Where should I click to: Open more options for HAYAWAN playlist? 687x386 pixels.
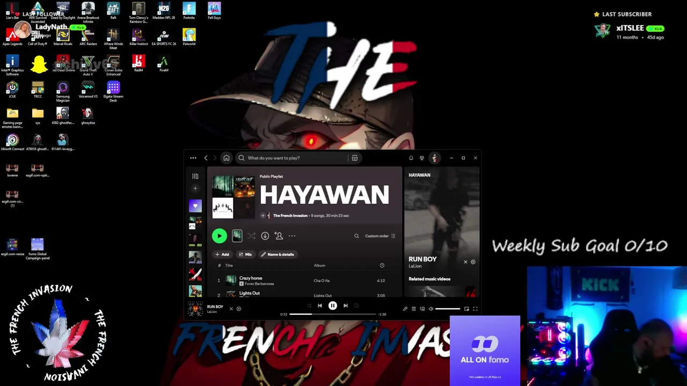click(292, 236)
